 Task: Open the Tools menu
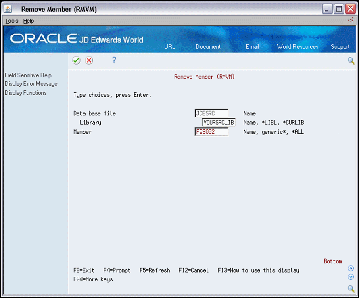(12, 21)
